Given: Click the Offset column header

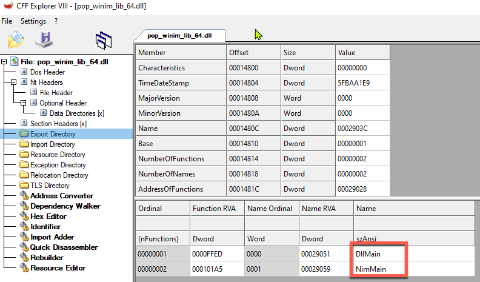Looking at the screenshot, I should coord(253,53).
